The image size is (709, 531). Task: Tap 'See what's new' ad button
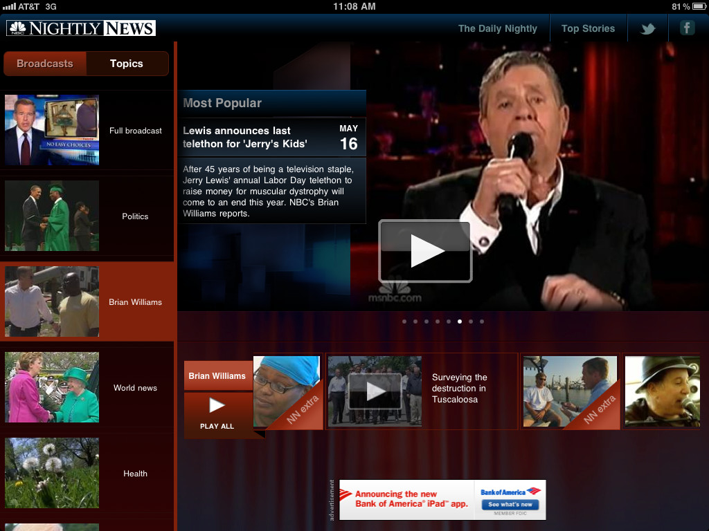click(x=510, y=504)
